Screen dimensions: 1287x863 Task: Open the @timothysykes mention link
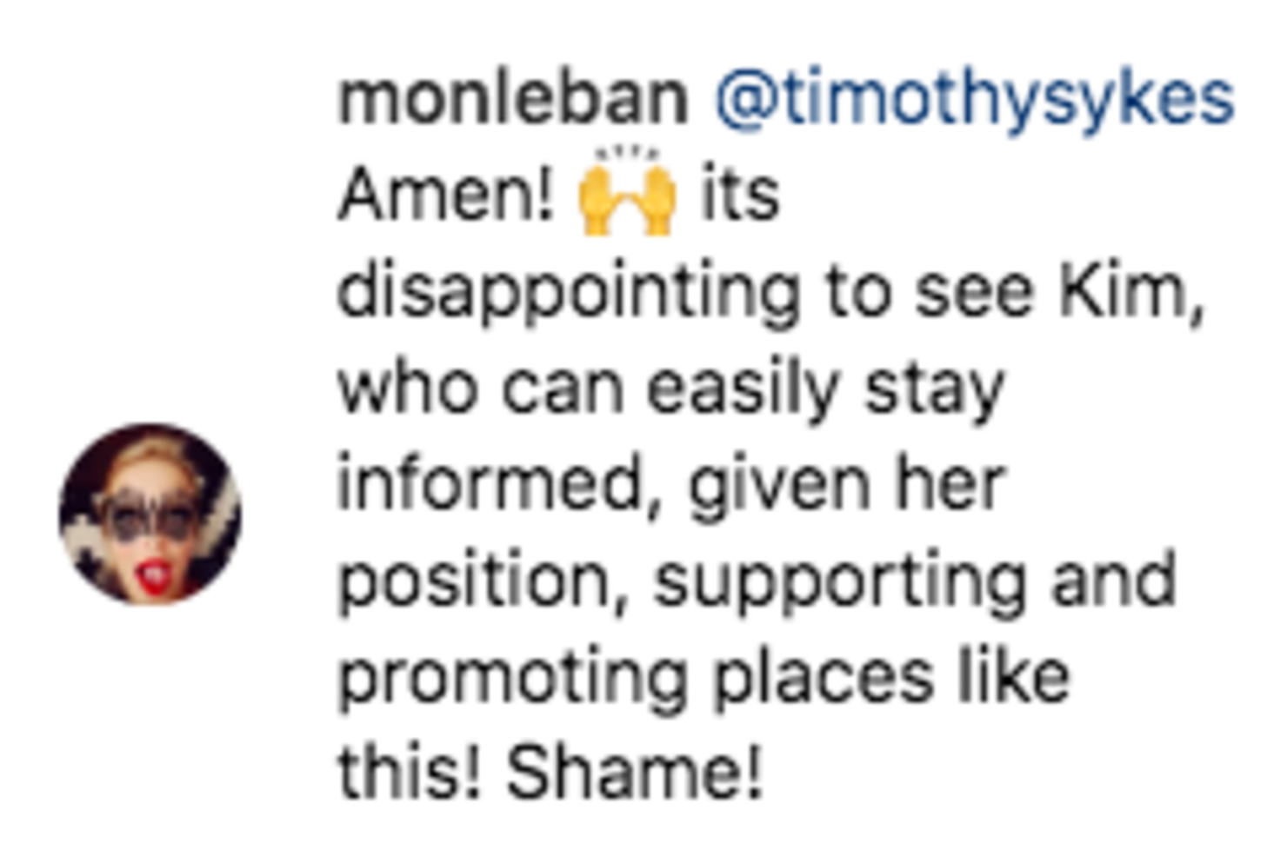[974, 98]
